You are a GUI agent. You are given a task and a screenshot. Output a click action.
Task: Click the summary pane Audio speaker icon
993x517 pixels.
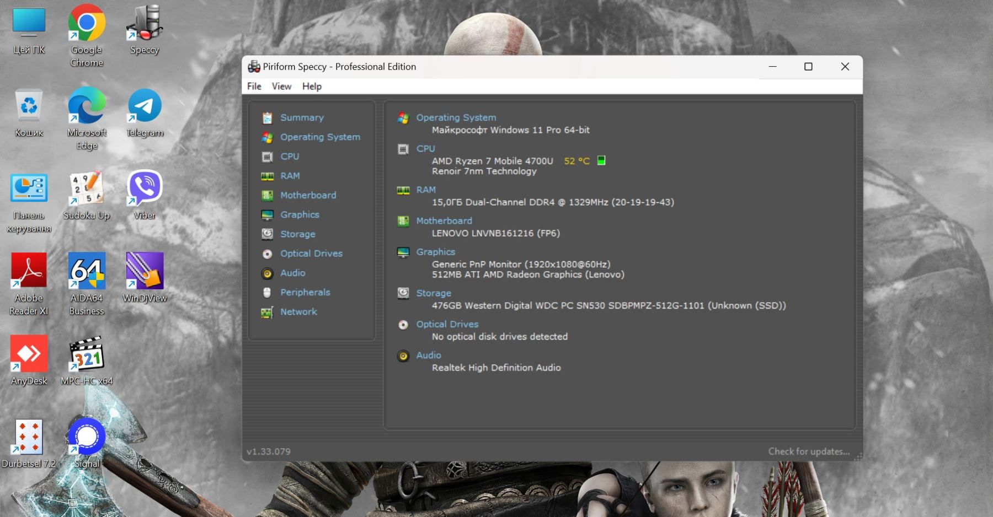tap(403, 356)
